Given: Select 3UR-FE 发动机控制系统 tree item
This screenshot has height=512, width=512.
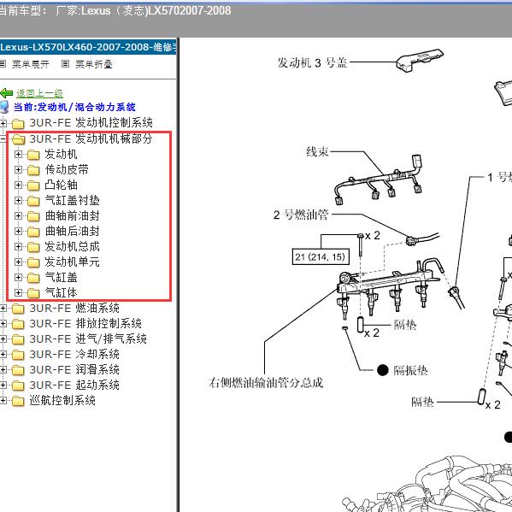Looking at the screenshot, I should coord(91,123).
